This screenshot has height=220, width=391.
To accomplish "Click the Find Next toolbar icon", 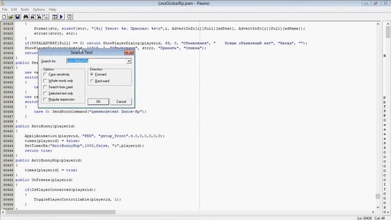I will (32, 16).
